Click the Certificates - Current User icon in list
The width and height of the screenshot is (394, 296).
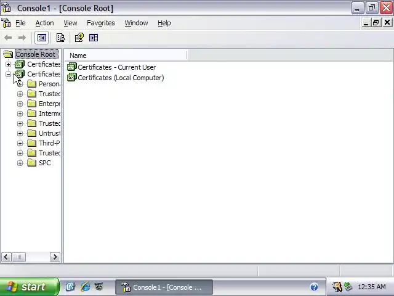click(x=72, y=67)
